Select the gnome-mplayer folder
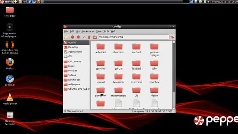This screenshot has height=134, width=238. pos(154,50)
